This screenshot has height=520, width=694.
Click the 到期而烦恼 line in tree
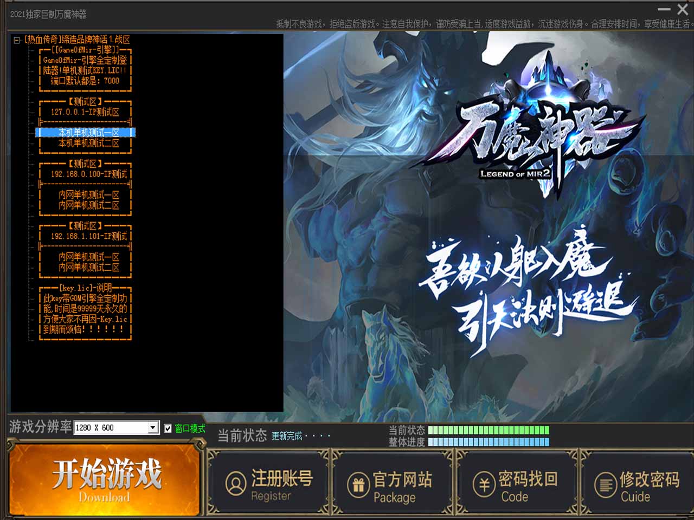coord(86,329)
